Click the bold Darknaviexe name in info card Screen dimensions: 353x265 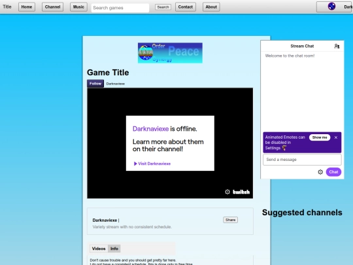click(x=105, y=220)
